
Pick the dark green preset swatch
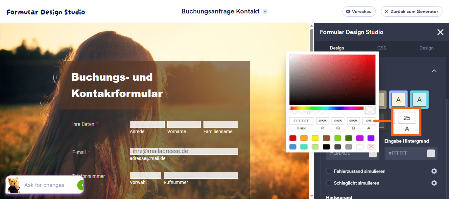(349, 138)
